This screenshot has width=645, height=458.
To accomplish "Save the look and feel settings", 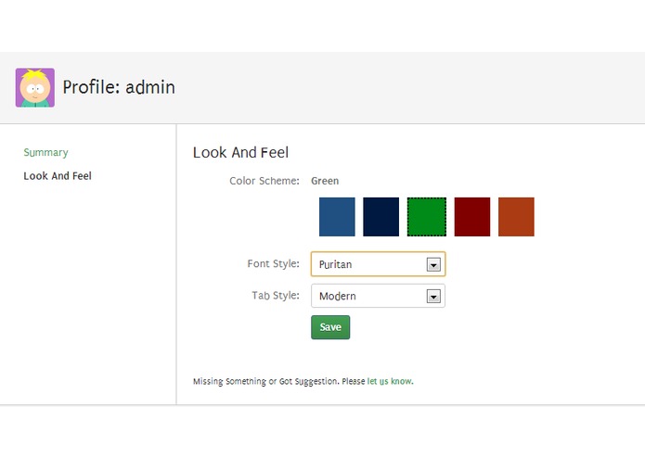I will [330, 327].
